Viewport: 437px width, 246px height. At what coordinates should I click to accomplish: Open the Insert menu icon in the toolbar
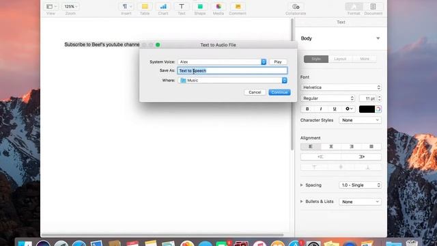pos(127,6)
